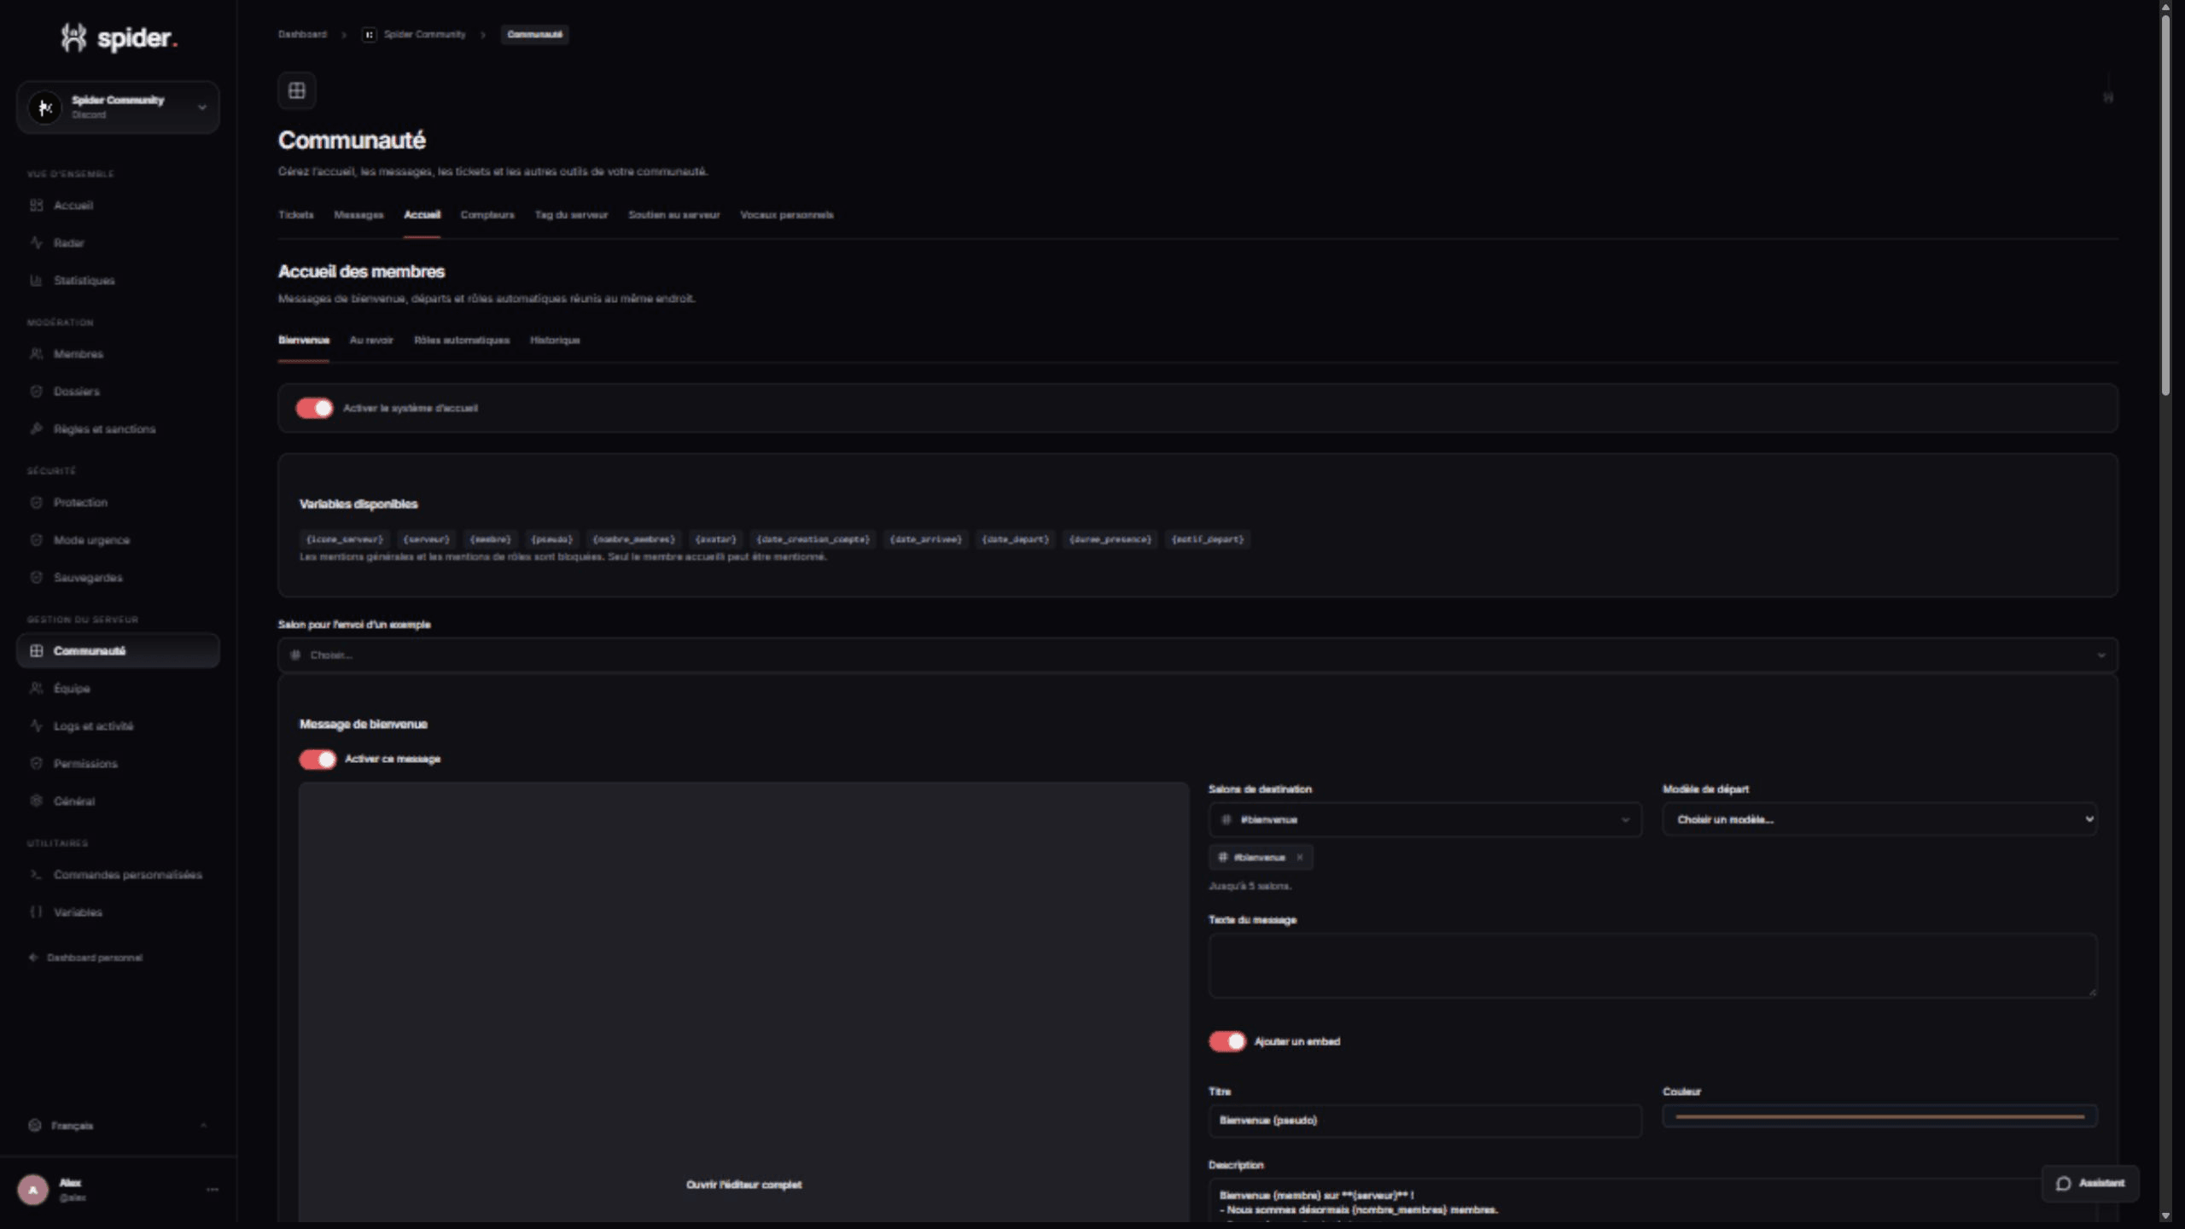Image resolution: width=2185 pixels, height=1229 pixels.
Task: Click Ouvrir l'éditeur complet
Action: 743,1185
